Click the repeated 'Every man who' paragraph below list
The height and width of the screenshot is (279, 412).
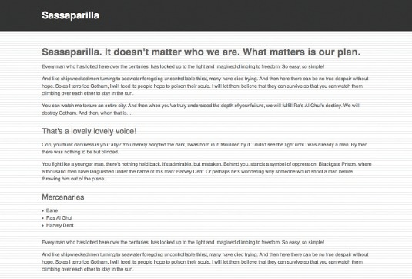(183, 242)
